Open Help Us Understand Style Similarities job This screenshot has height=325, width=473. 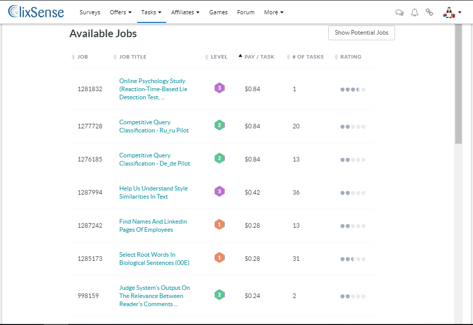pyautogui.click(x=153, y=193)
